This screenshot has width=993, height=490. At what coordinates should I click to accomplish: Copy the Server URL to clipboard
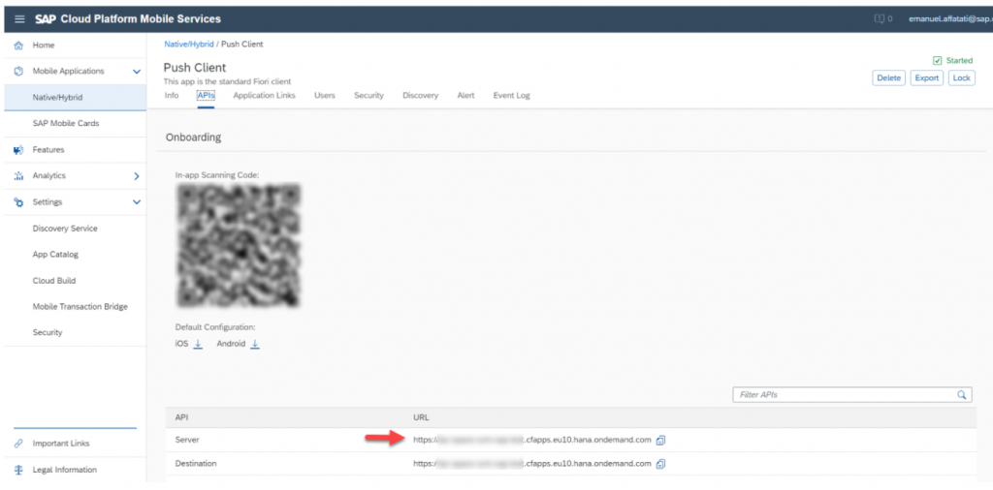pos(660,440)
